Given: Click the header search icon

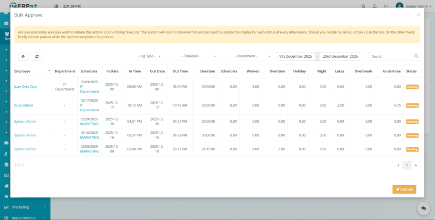Looking at the screenshot, I should coord(363,6).
